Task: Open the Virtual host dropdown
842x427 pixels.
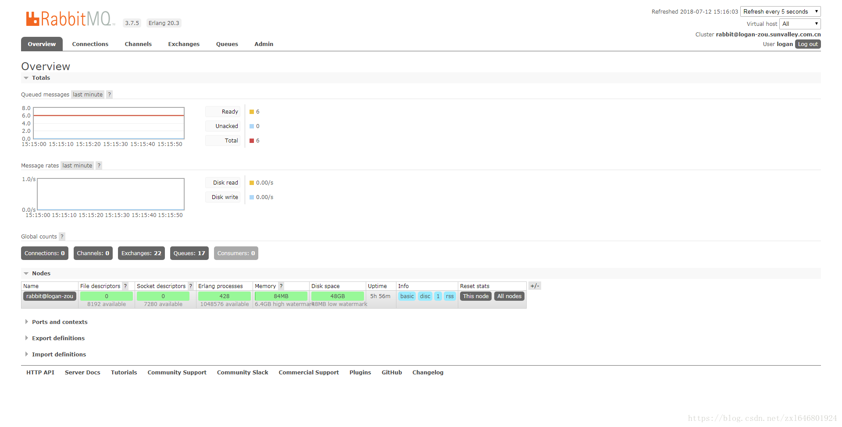Action: coord(800,24)
